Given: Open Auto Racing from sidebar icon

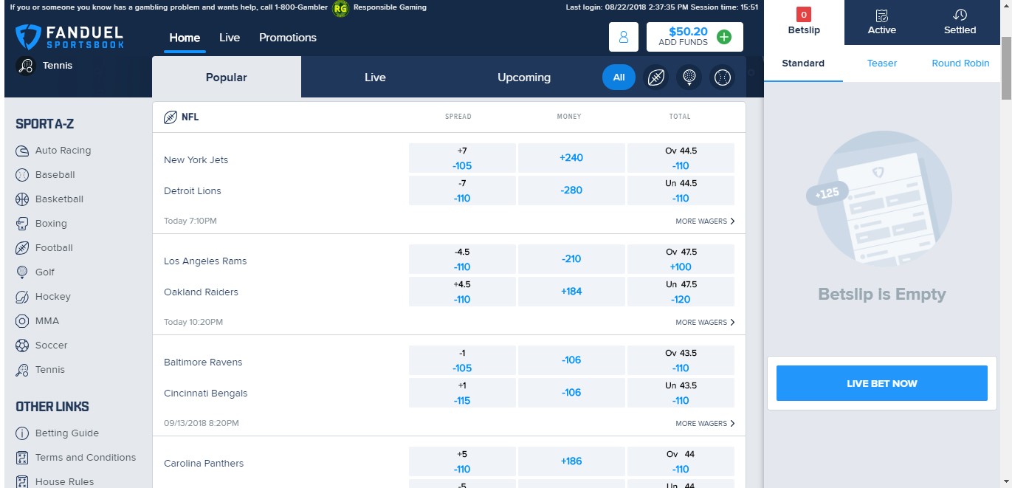Looking at the screenshot, I should click(x=22, y=151).
